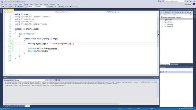Click the Refresh icon in Solution Explorer toolbar
This screenshot has width=196, height=110.
coord(178,12)
